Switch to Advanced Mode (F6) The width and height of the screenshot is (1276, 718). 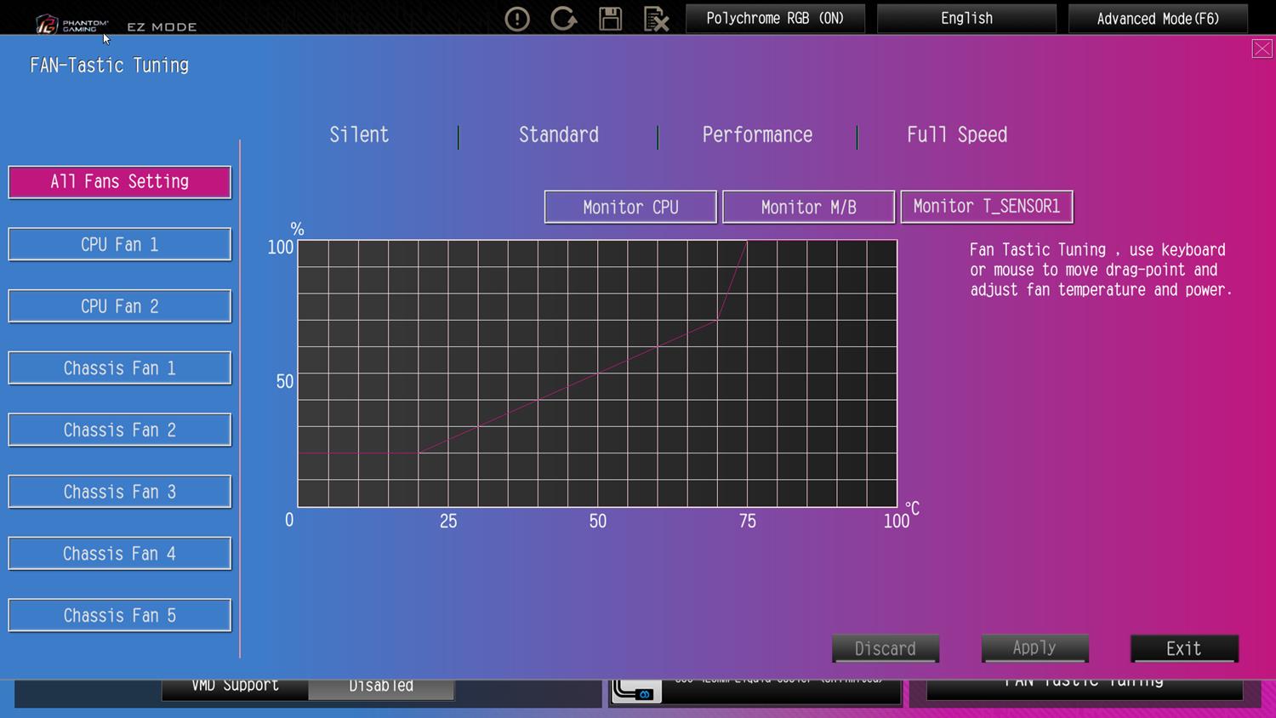point(1158,19)
